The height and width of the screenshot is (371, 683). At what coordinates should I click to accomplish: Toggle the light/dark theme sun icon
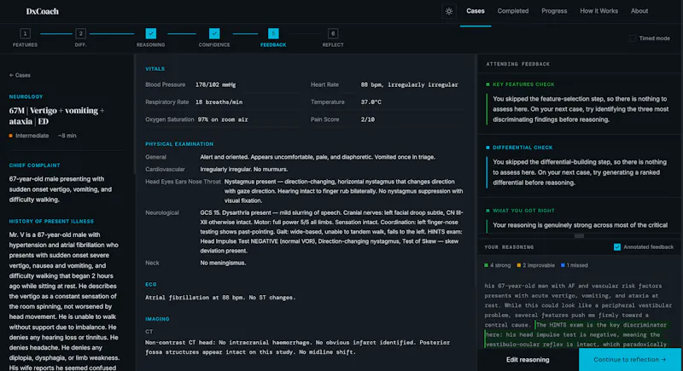point(449,11)
